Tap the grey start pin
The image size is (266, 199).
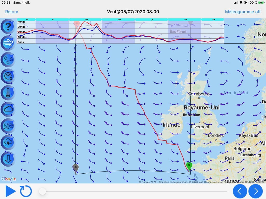(x=76, y=168)
